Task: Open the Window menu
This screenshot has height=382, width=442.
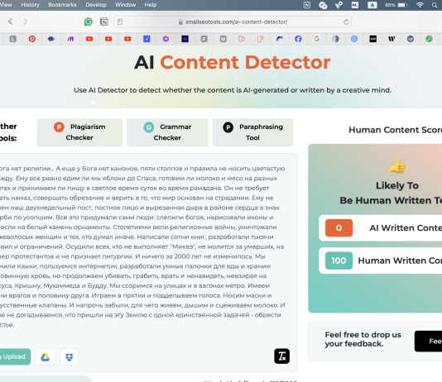Action: tap(126, 5)
